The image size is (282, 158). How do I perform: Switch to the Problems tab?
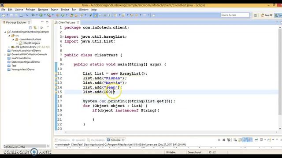[x=62, y=140]
